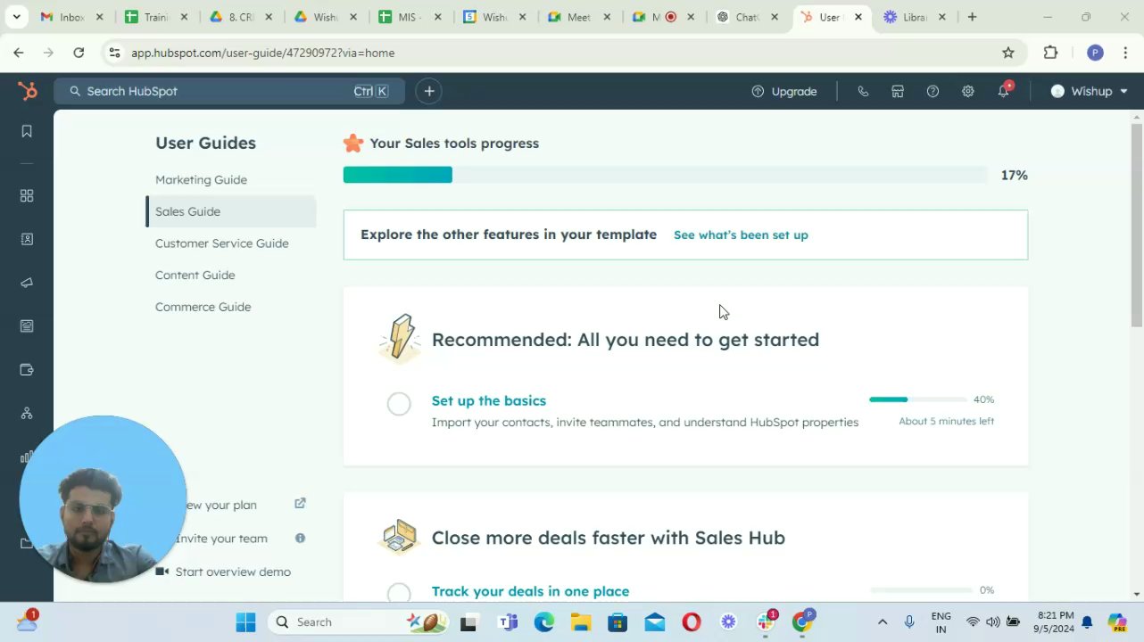This screenshot has height=642, width=1144.
Task: Switch to the Library tab
Action: [x=914, y=17]
